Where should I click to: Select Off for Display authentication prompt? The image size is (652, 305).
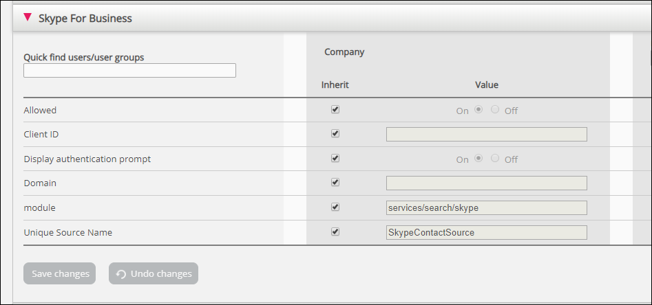coord(495,159)
